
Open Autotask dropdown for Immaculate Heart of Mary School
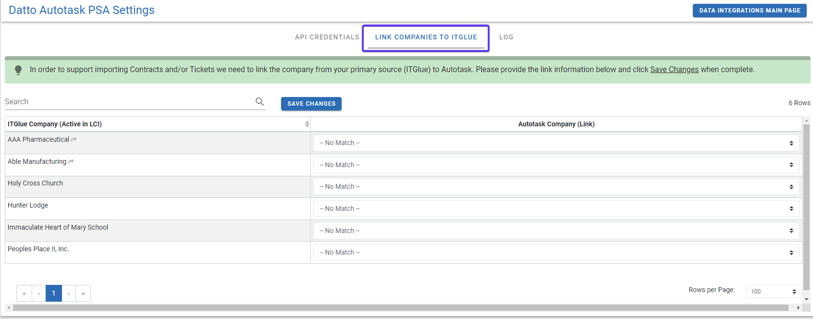coord(556,231)
